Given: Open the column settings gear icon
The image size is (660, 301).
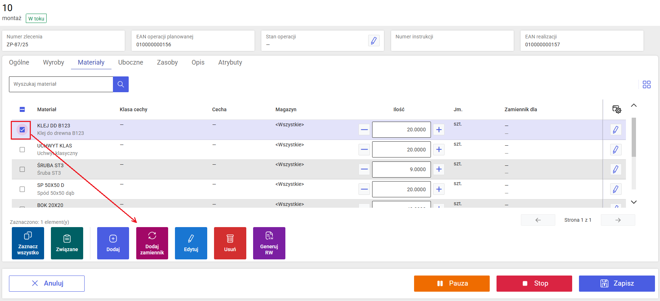Looking at the screenshot, I should click(617, 109).
